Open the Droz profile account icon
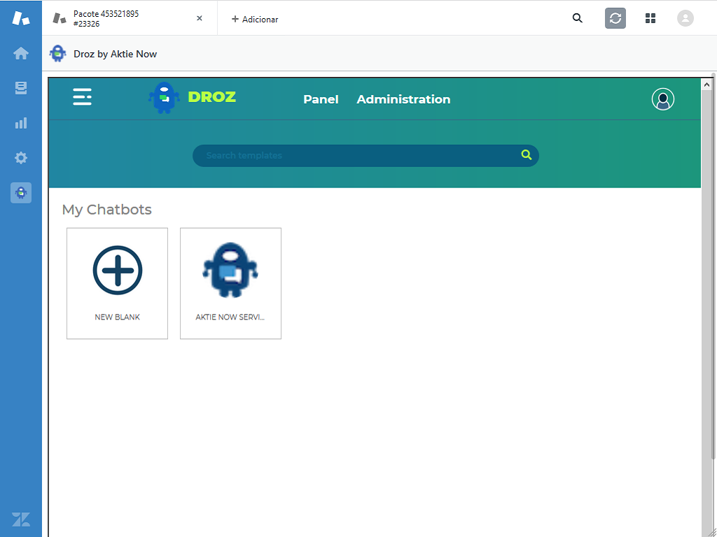This screenshot has height=537, width=717. coord(662,99)
